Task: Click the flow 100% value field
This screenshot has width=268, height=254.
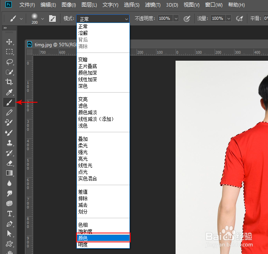Action: [218, 18]
